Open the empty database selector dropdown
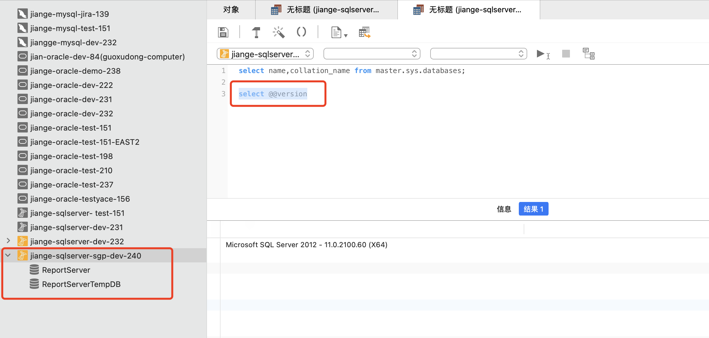Screen dimensions: 709x338 (x=372, y=54)
